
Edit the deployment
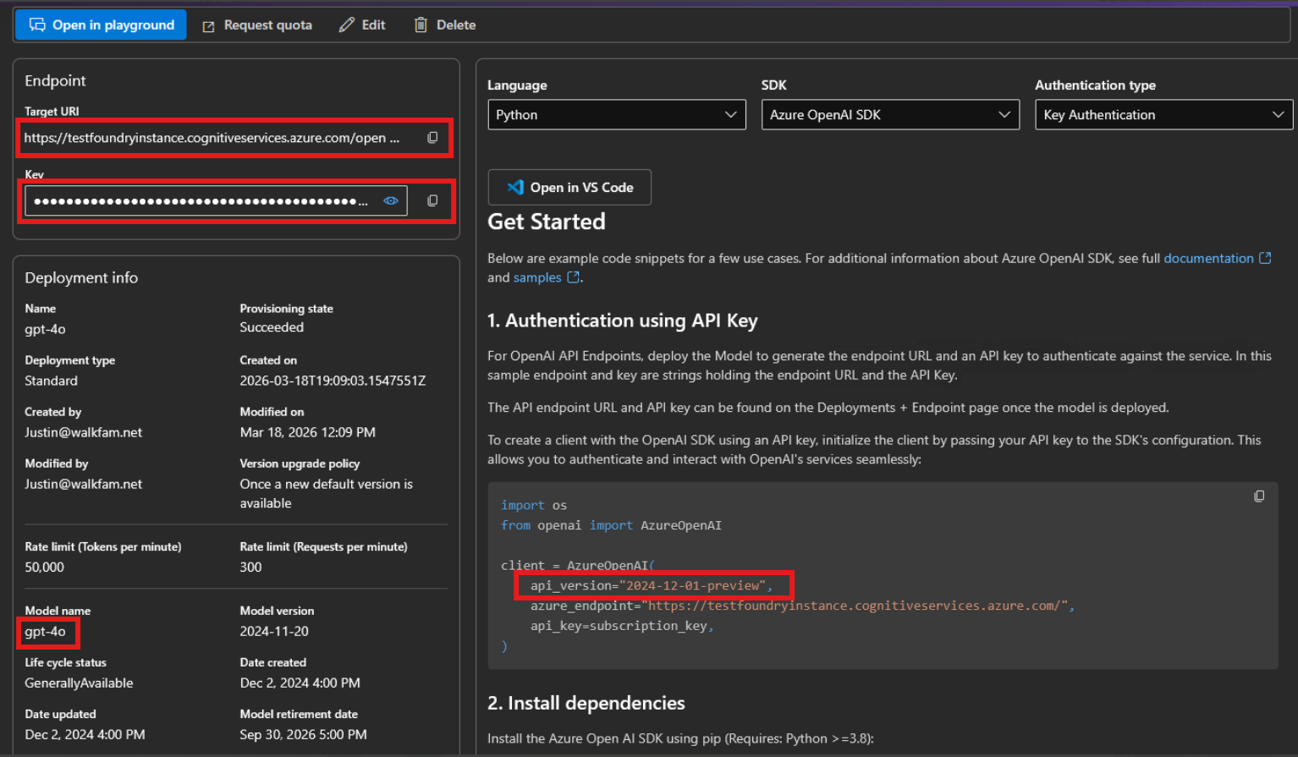pos(362,25)
